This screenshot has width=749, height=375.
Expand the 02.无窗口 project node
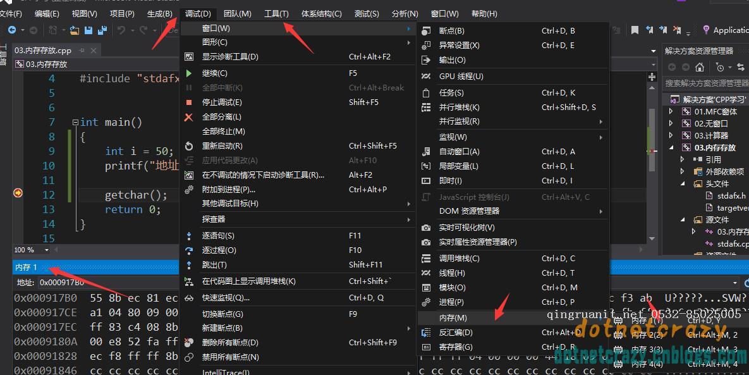(671, 123)
